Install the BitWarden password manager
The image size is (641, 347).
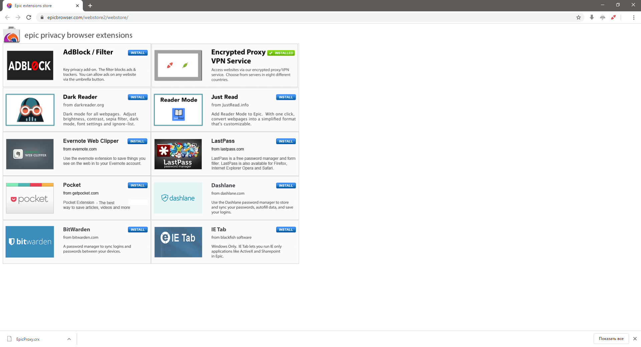coord(138,230)
